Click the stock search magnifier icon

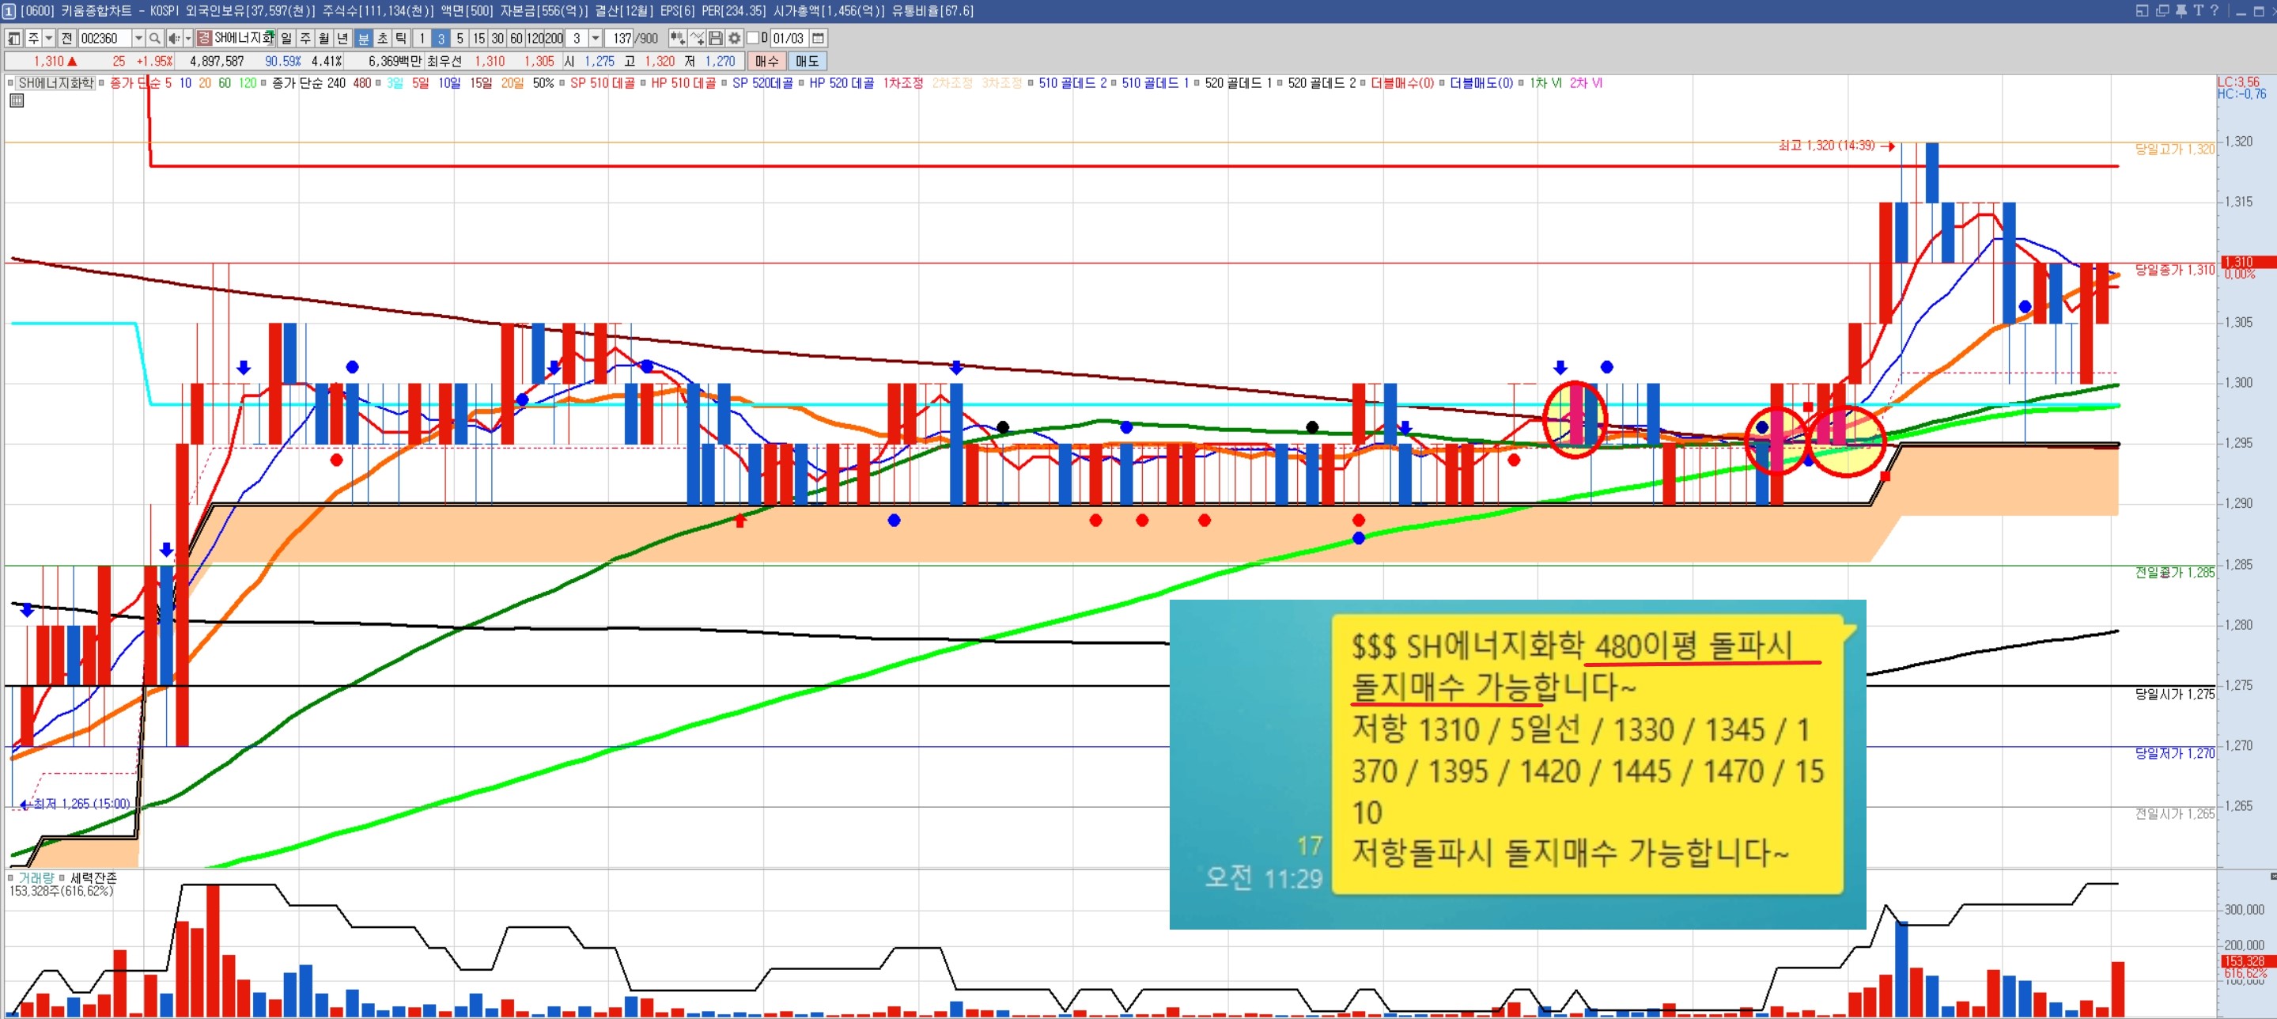(x=155, y=38)
